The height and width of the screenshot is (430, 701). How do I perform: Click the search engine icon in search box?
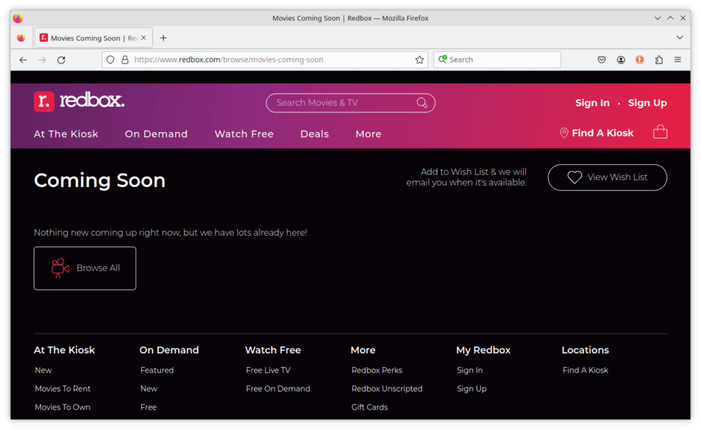tap(442, 60)
